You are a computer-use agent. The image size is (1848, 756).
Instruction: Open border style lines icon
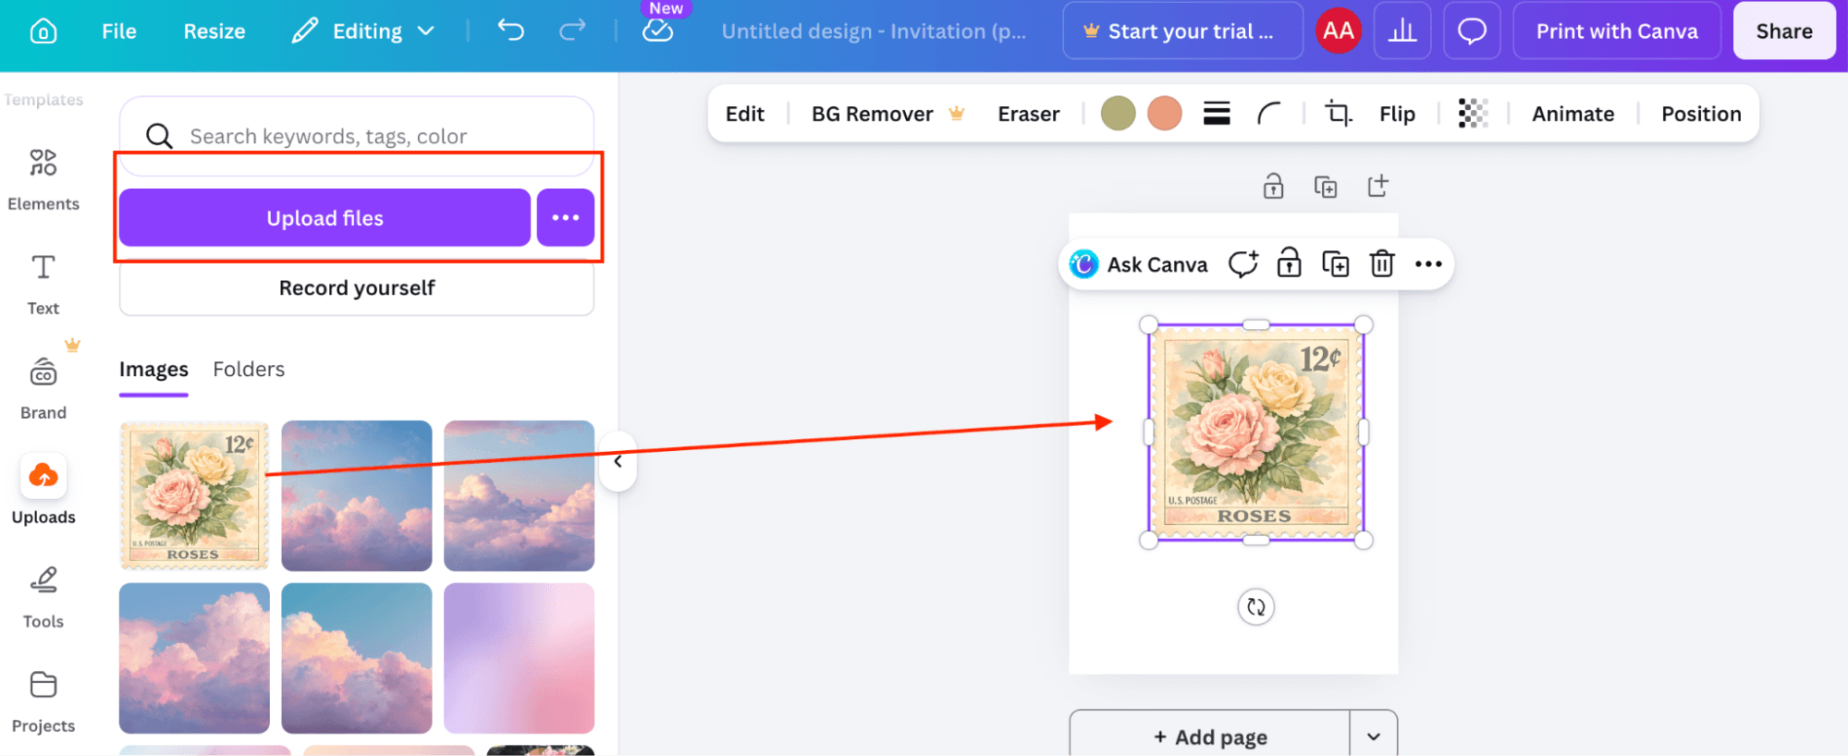[x=1217, y=114]
